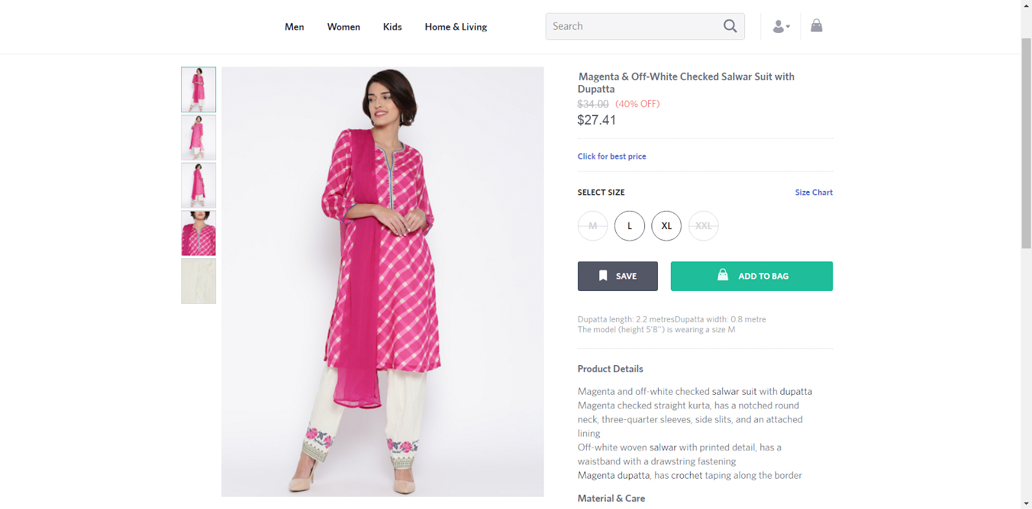Show the close-up kurta thumbnail
Image resolution: width=1032 pixels, height=509 pixels.
pos(199,234)
